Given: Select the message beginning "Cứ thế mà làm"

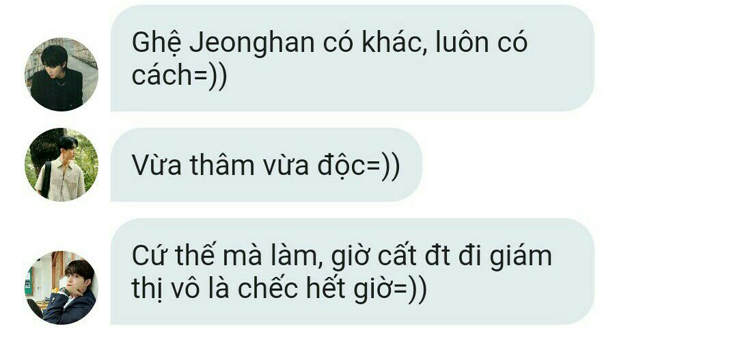Looking at the screenshot, I should (352, 271).
